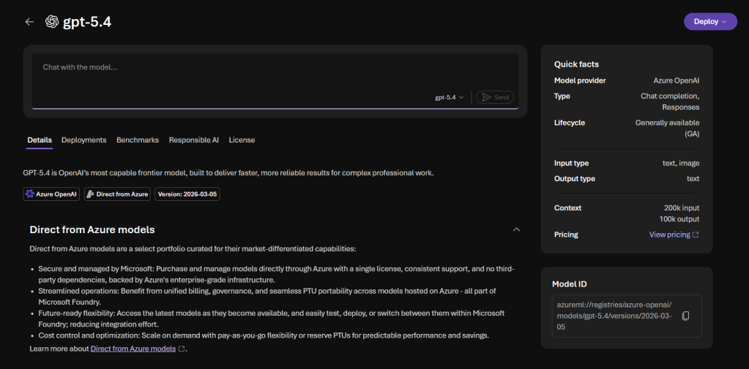The height and width of the screenshot is (369, 749).
Task: Copy the Model ID with the copy icon
Action: click(685, 316)
